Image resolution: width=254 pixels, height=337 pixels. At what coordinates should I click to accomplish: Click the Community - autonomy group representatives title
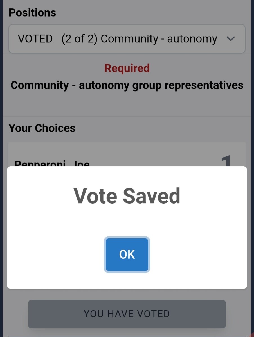(127, 85)
